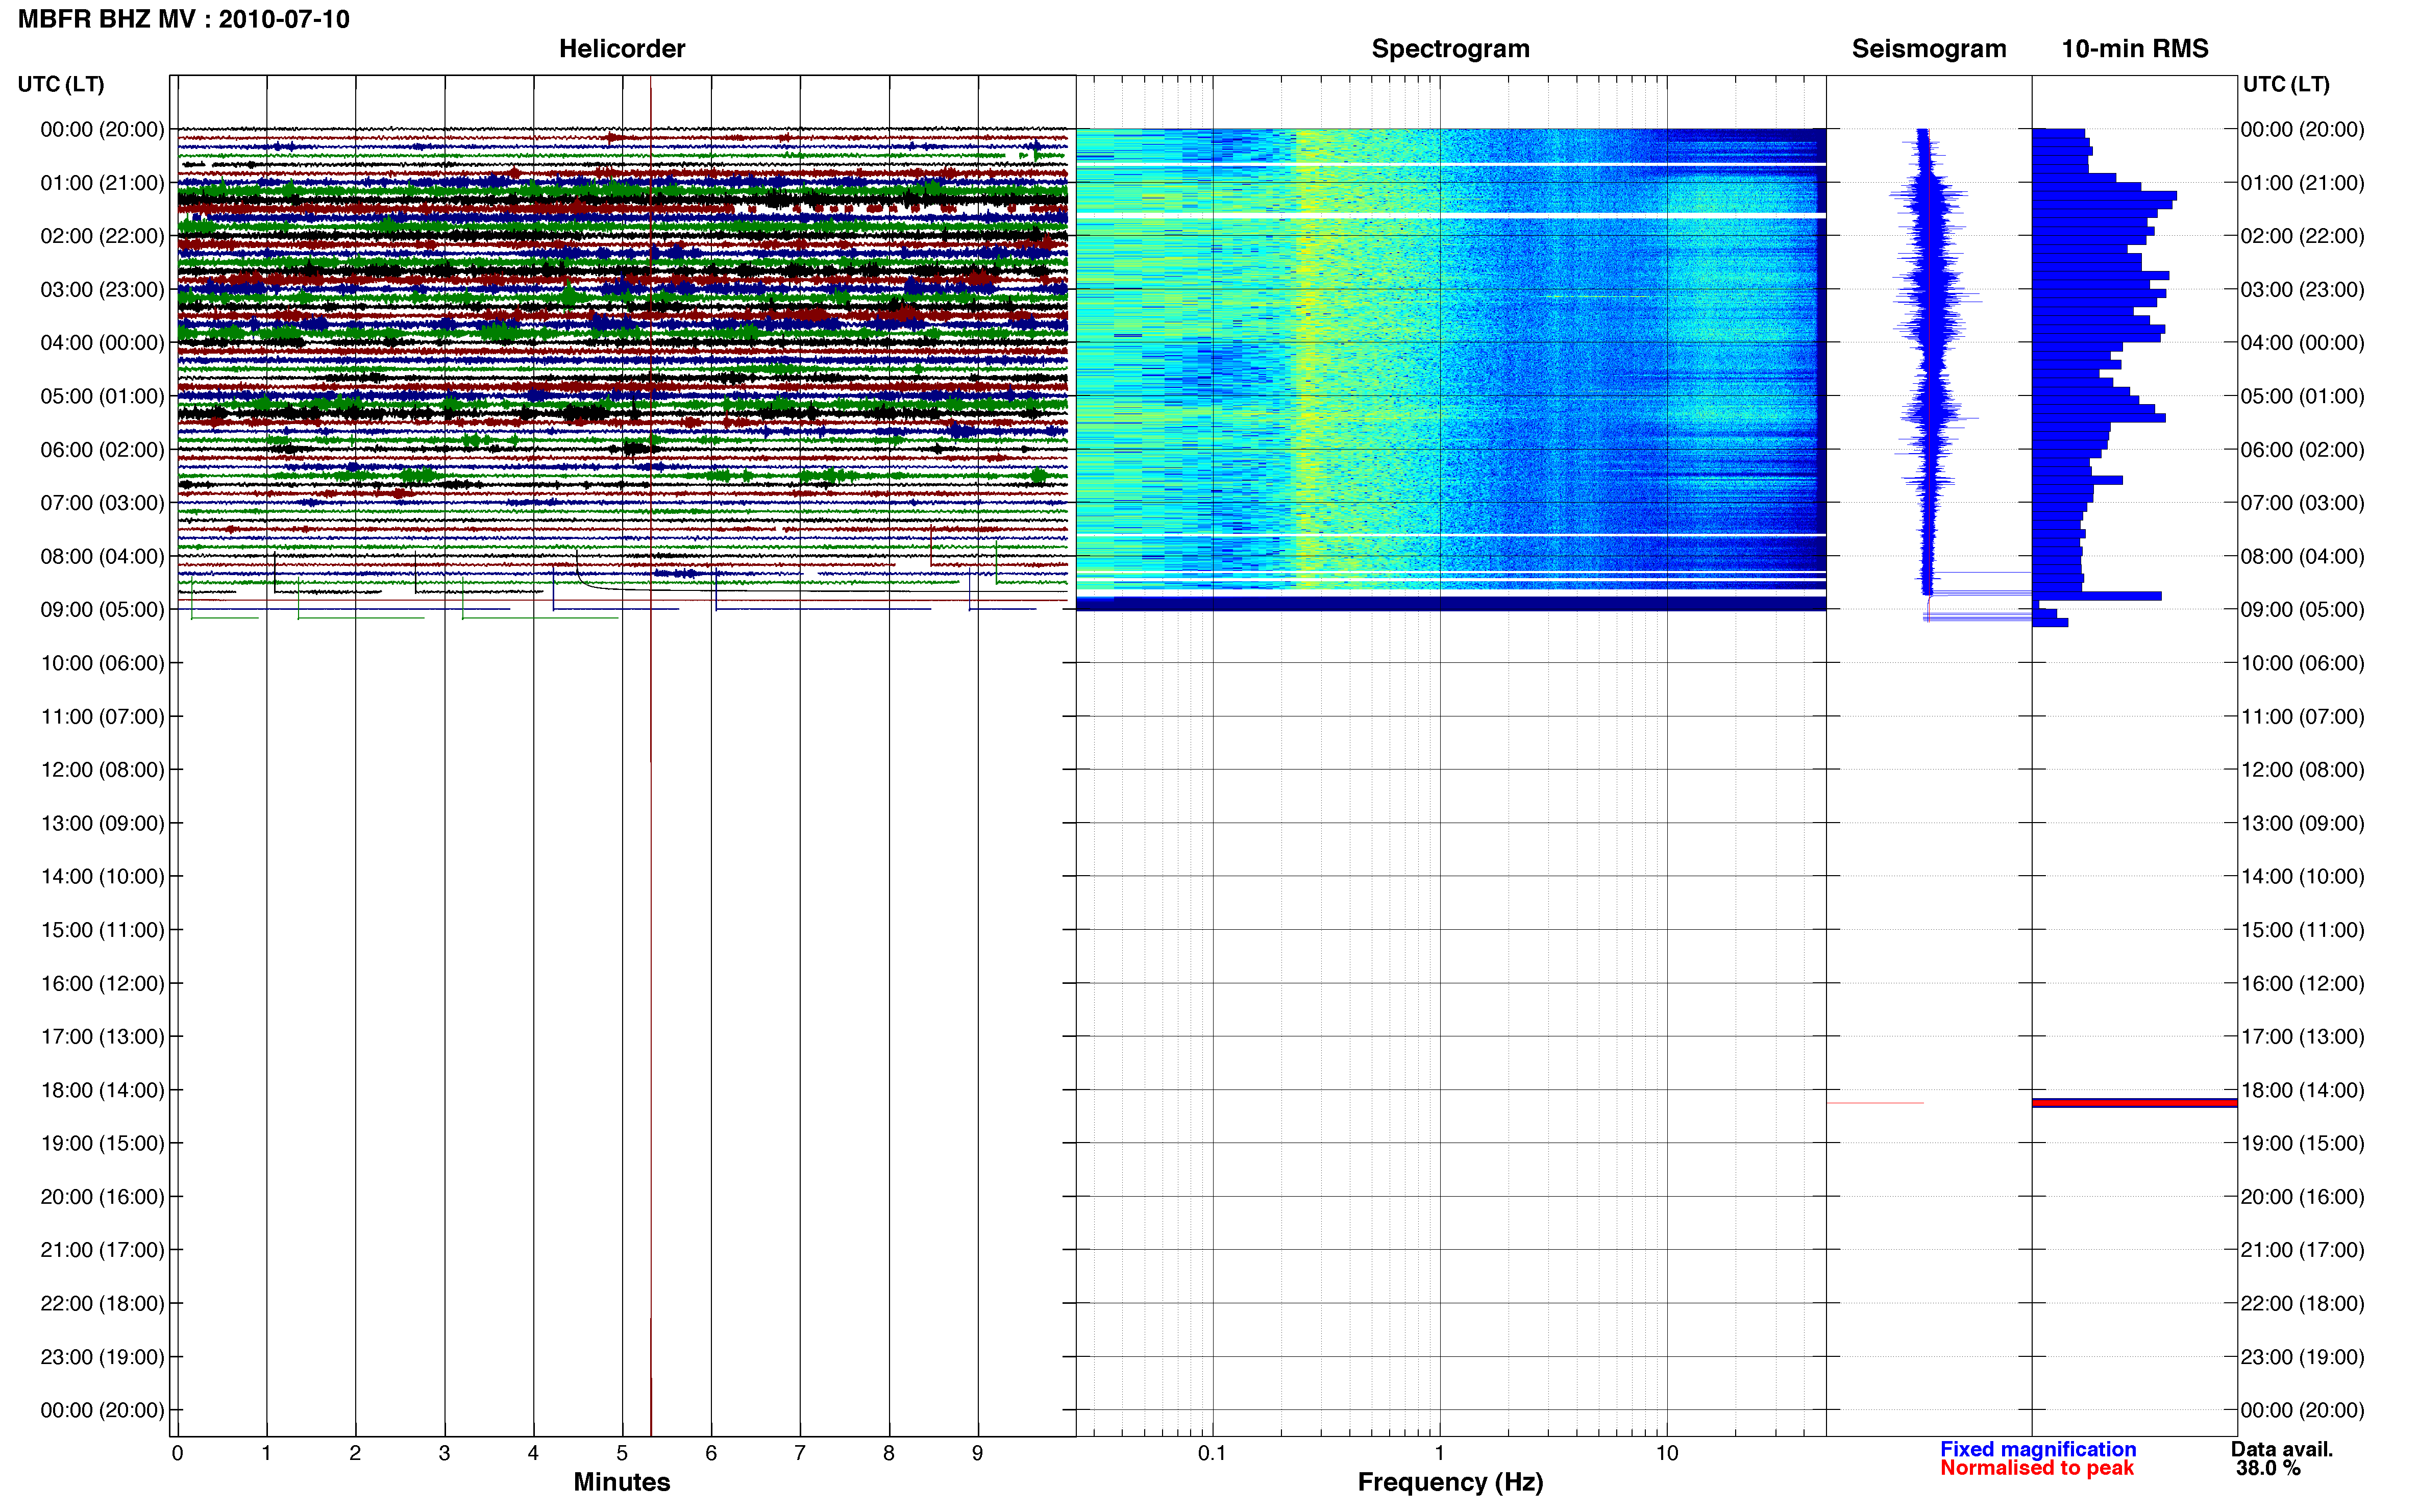Click the right '21:00 (17:00)' time label
The image size is (2419, 1512).
tap(2302, 1250)
